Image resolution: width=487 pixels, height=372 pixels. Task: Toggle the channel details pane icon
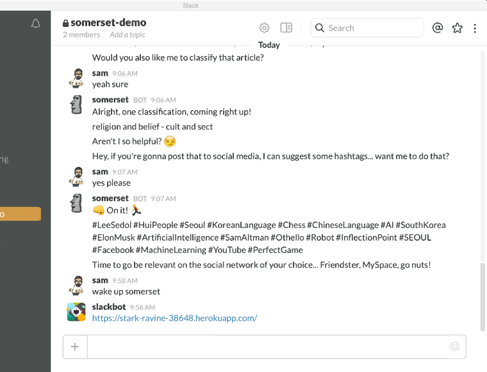pyautogui.click(x=286, y=28)
